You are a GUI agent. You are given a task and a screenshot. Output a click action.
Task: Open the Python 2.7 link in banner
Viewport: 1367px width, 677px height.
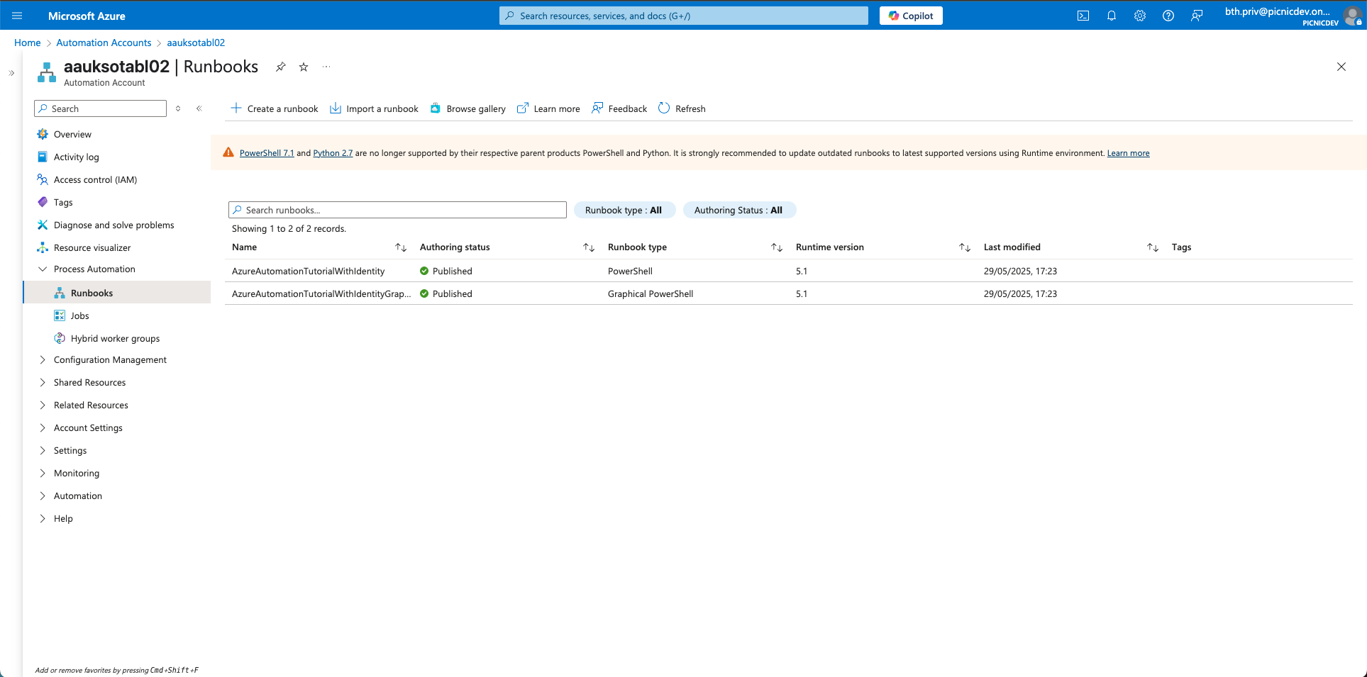[x=333, y=153]
